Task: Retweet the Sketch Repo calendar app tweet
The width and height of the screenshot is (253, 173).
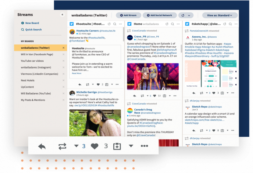Action: [x=201, y=130]
